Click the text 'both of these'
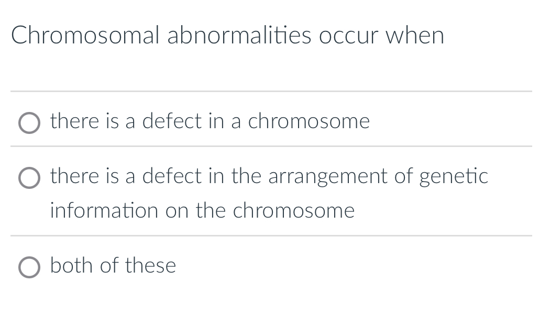 (x=113, y=266)
